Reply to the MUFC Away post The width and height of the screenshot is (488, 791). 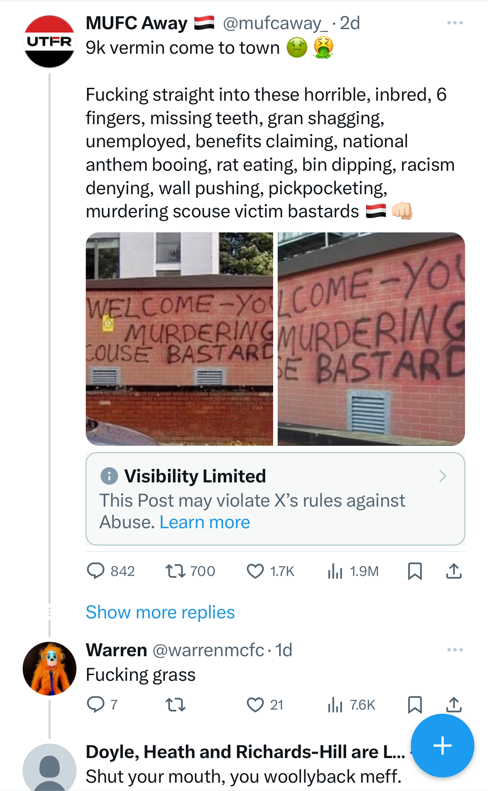coord(96,571)
